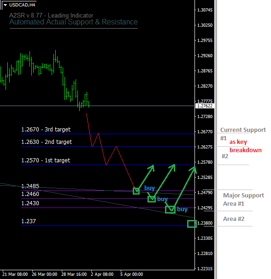271x279 pixels.
Task: Click the 1.25285 price axis value
Action: click(x=205, y=178)
